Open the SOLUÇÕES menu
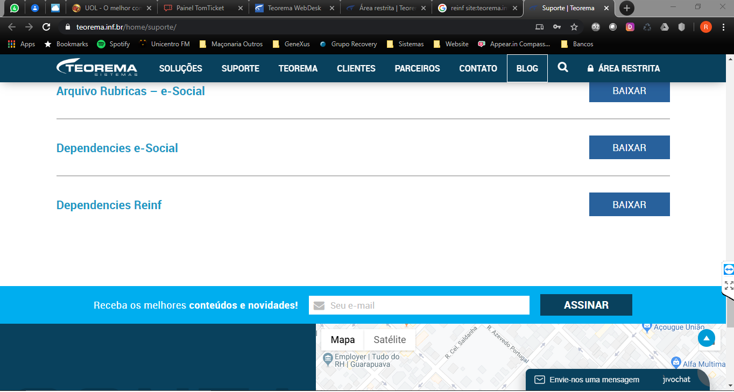The height and width of the screenshot is (392, 734). (x=181, y=68)
